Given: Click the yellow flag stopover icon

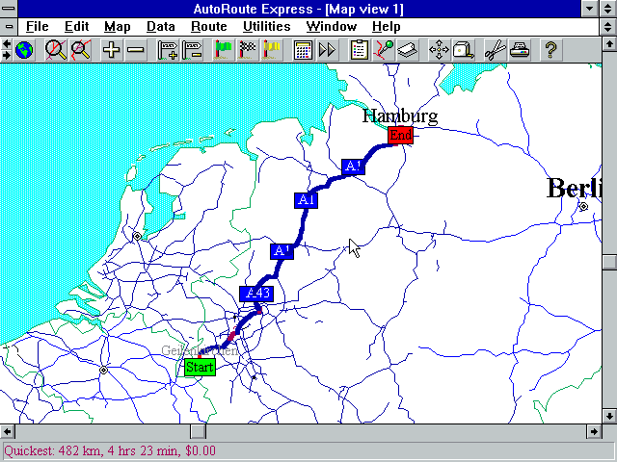Looking at the screenshot, I should 272,50.
